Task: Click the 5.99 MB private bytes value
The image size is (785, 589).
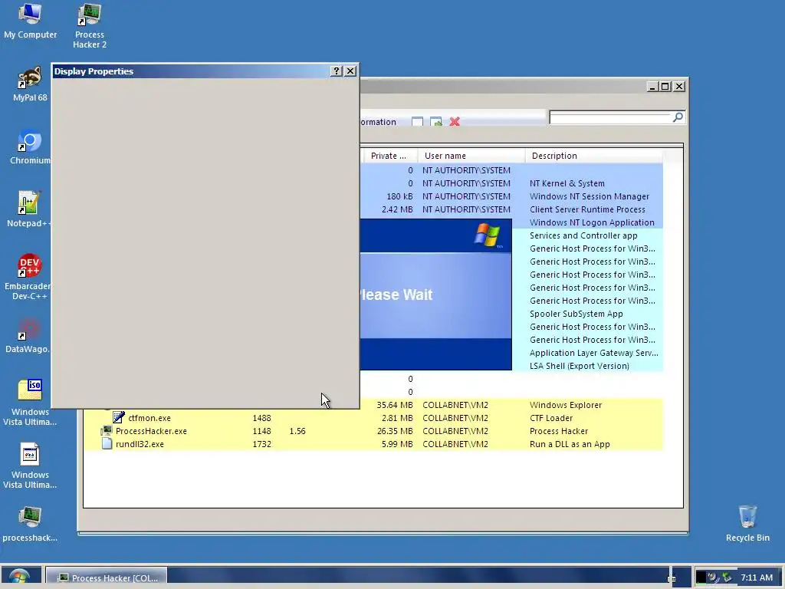Action: (397, 444)
